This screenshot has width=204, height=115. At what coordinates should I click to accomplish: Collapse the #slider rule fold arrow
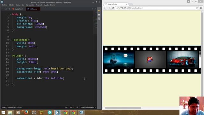[x=11, y=56]
